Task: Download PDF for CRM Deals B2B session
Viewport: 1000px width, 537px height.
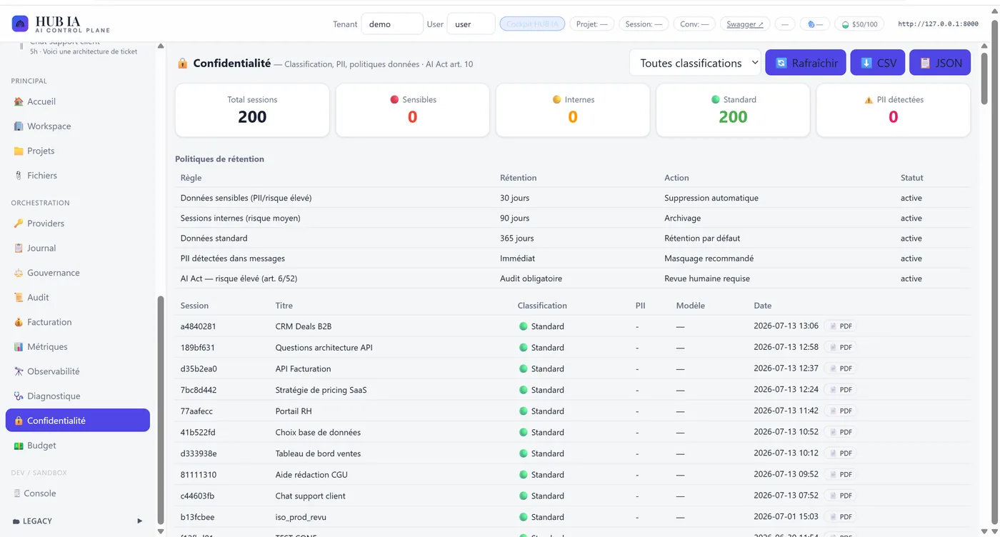Action: pos(841,326)
